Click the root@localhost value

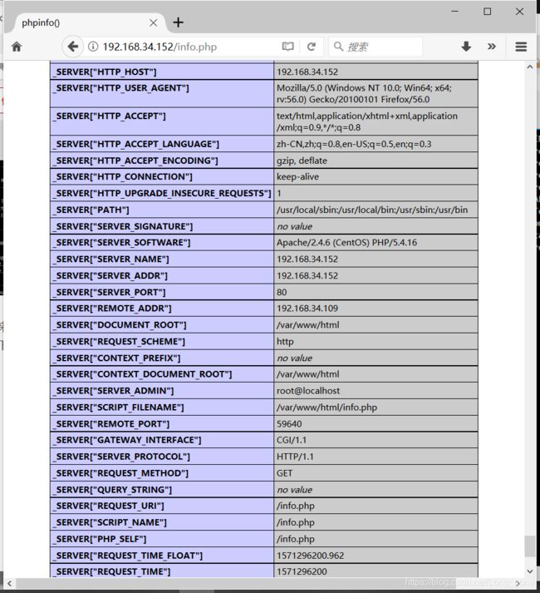tap(376, 391)
